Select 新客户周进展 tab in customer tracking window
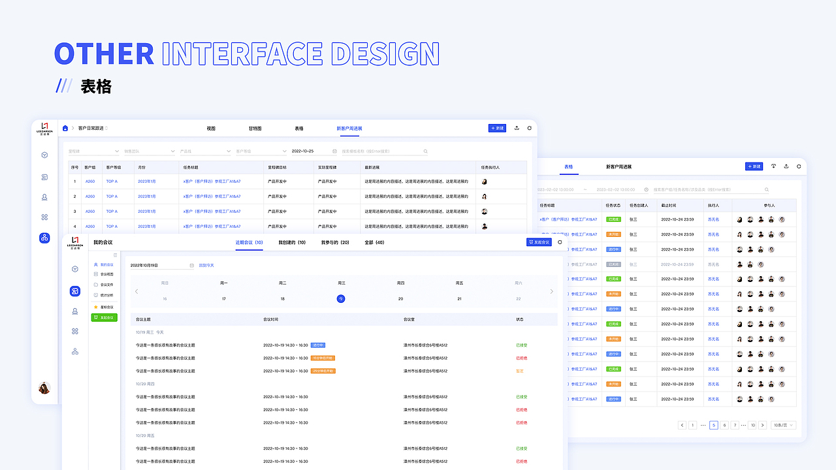Viewport: 836px width, 470px height. click(x=349, y=129)
